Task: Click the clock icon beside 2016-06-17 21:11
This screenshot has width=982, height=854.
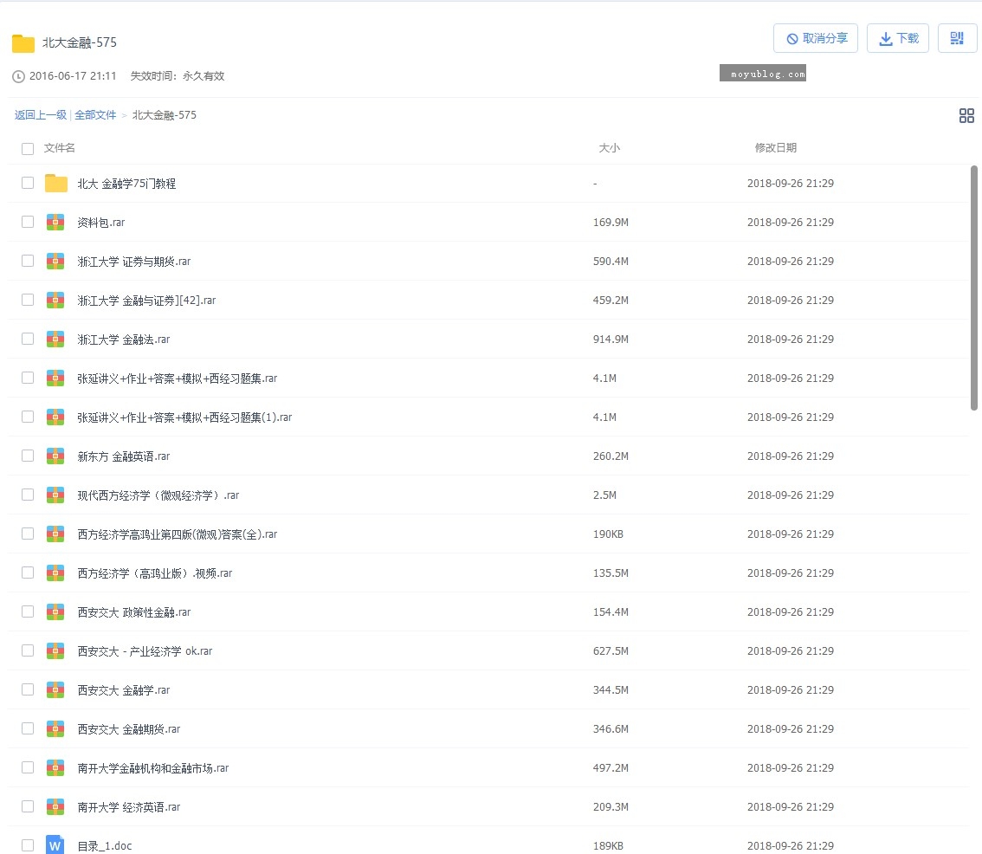Action: (19, 76)
